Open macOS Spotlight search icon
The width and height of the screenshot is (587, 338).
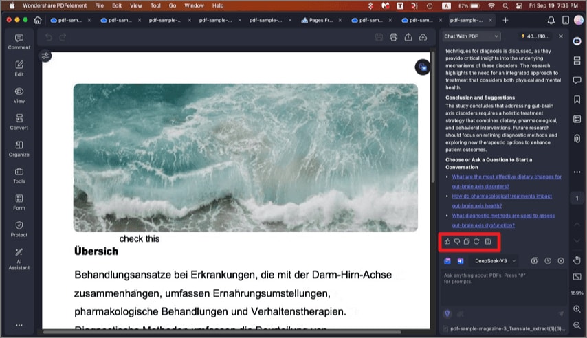click(505, 5)
